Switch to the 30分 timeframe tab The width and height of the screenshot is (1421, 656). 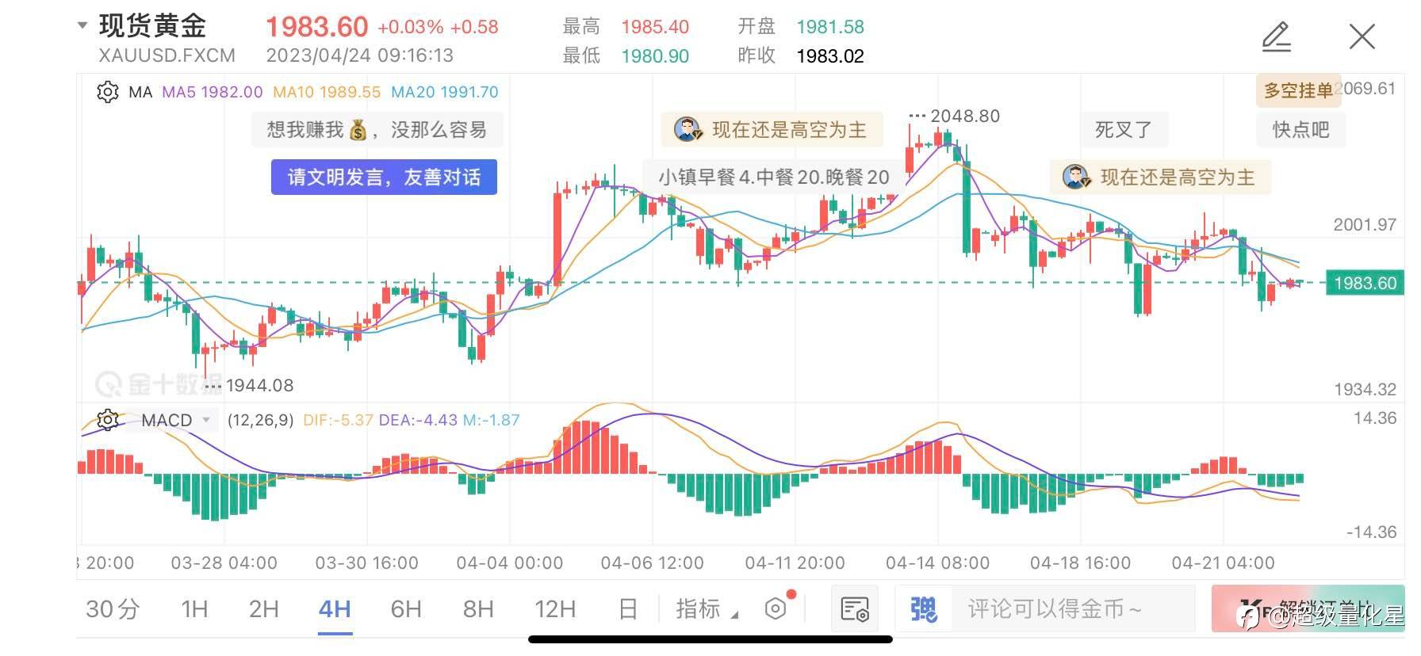(x=113, y=608)
